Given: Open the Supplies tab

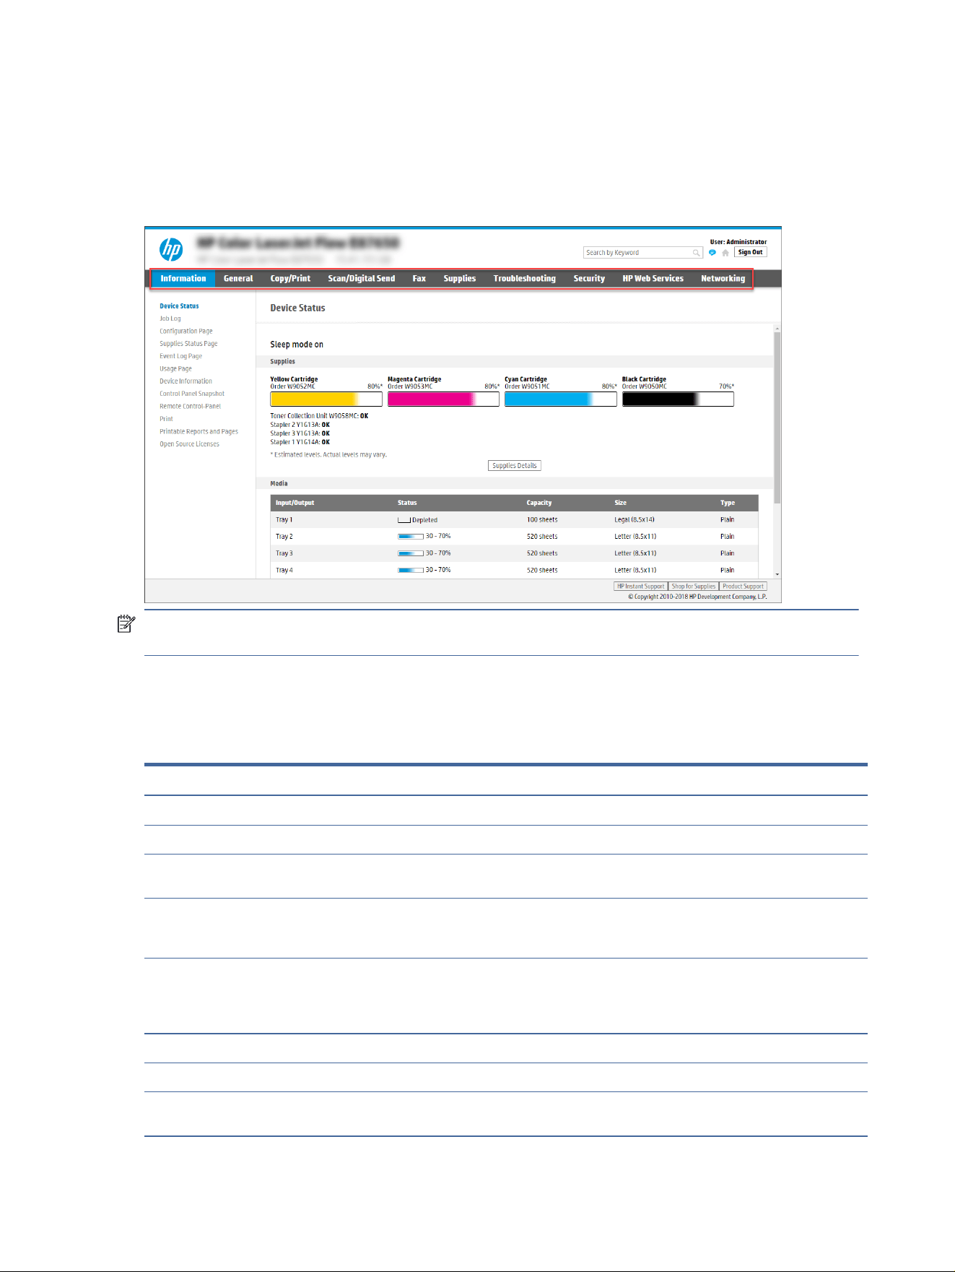Looking at the screenshot, I should click(460, 279).
